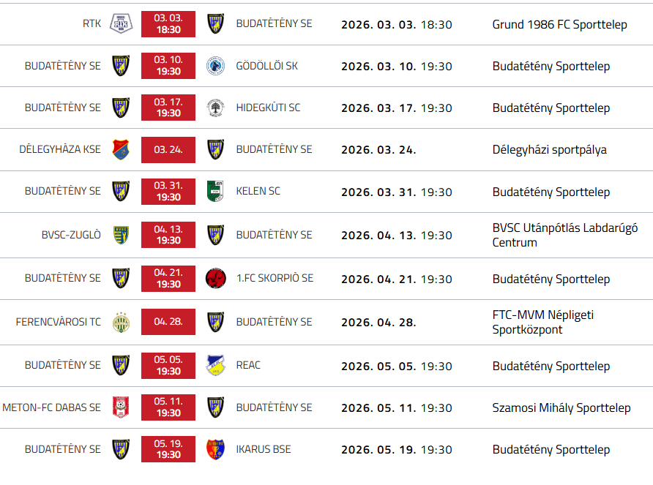Select the 1.FC Skorpió SE red logo
The height and width of the screenshot is (485, 653).
(x=216, y=278)
